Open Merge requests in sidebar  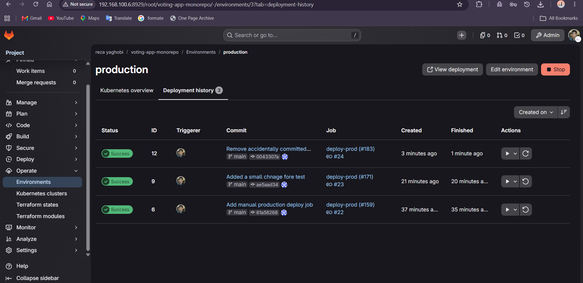pyautogui.click(x=42, y=83)
